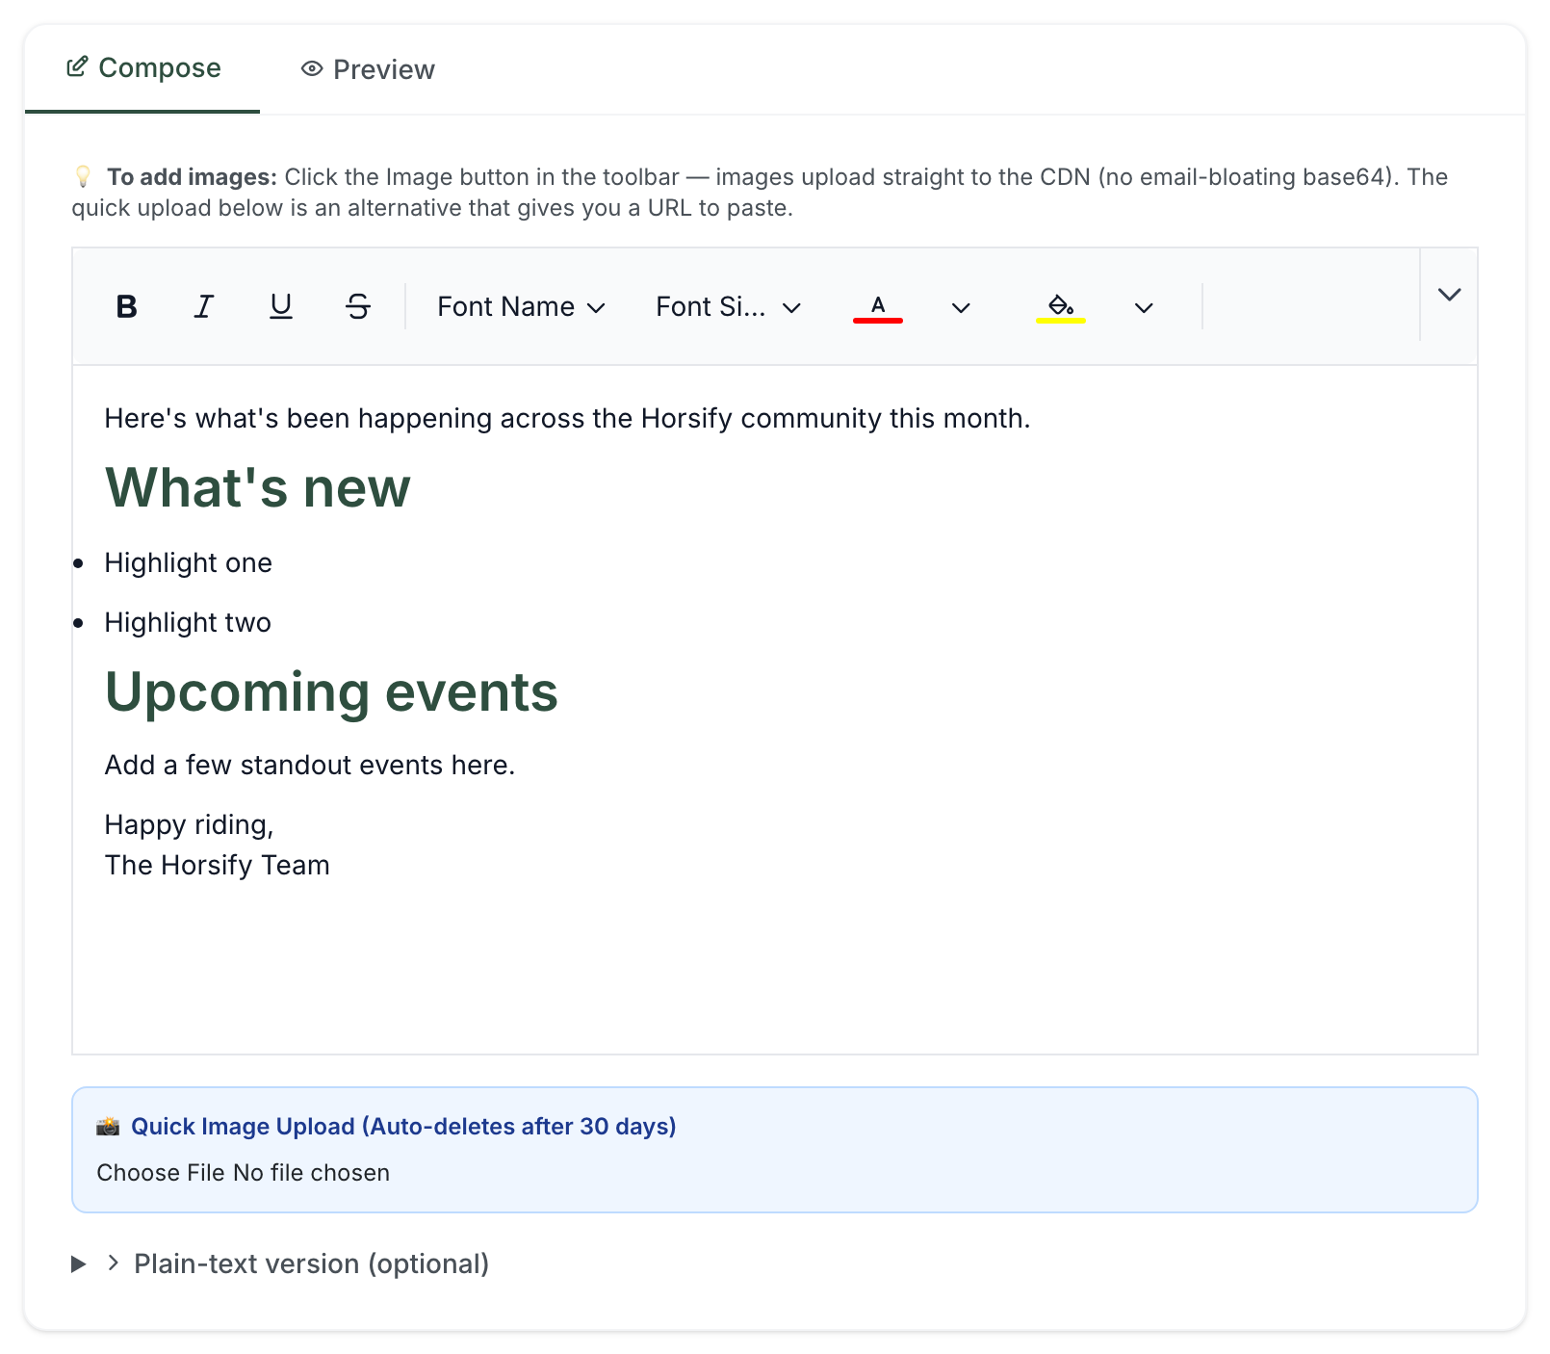Screen dimensions: 1550x1354
Task: Open the font color dropdown arrow
Action: point(961,308)
